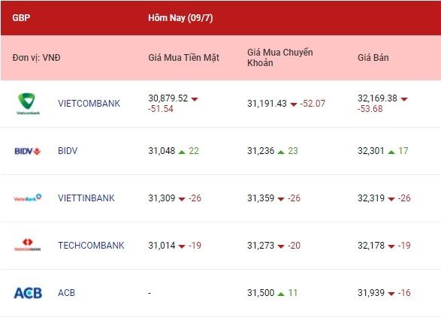Click the VietinBank logo icon

[28, 198]
